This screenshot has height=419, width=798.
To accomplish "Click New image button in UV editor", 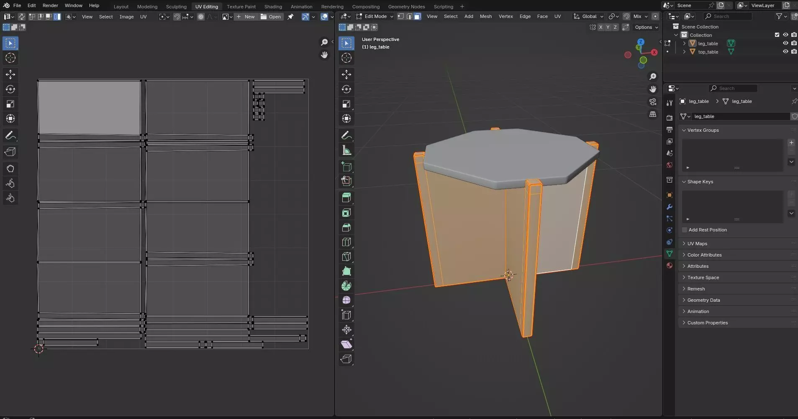I will (246, 17).
